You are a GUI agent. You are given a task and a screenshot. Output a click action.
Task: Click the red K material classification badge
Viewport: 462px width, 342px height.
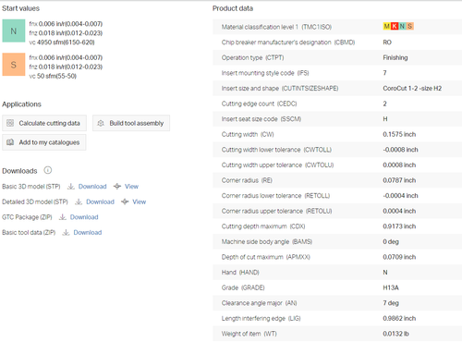(395, 26)
